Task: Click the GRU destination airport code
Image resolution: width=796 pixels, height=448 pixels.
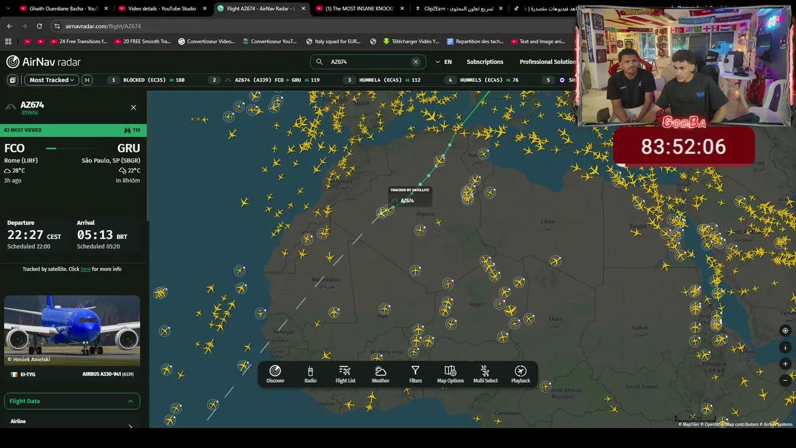Action: coord(129,148)
